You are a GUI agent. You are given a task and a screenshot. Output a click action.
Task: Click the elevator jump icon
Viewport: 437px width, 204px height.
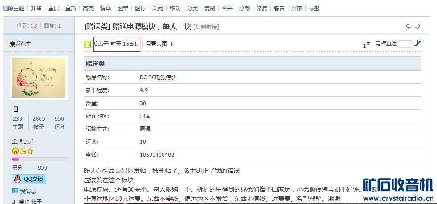[x=417, y=44]
